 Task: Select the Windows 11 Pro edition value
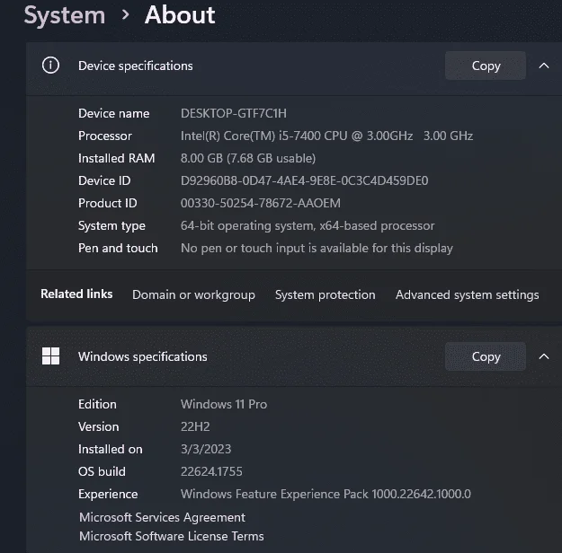(224, 405)
